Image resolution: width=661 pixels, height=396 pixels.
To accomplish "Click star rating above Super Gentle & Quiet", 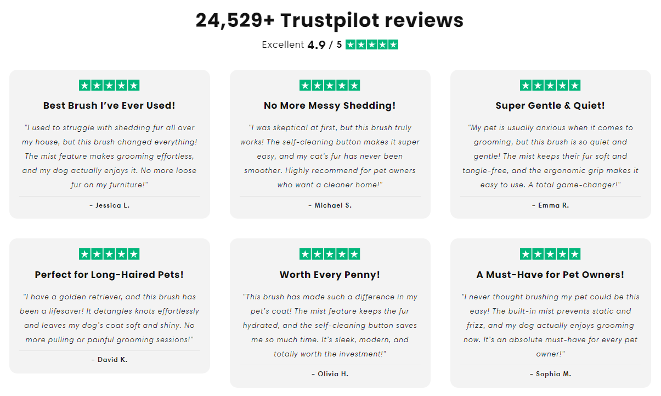I will 550,85.
